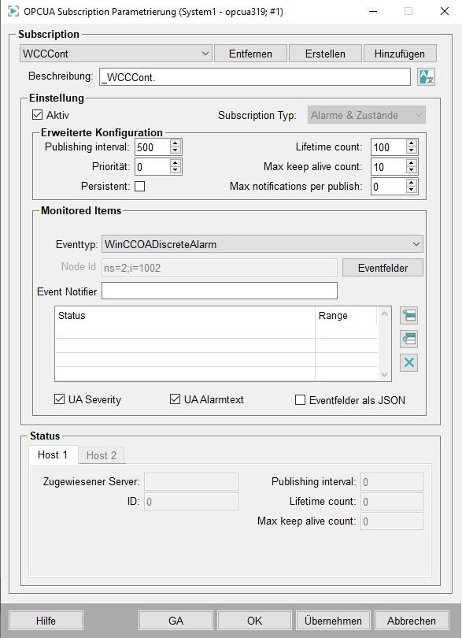Expand the Eventtyp WinCCOADiscreteAlarm dropdown
This screenshot has width=462, height=638.
pos(262,244)
